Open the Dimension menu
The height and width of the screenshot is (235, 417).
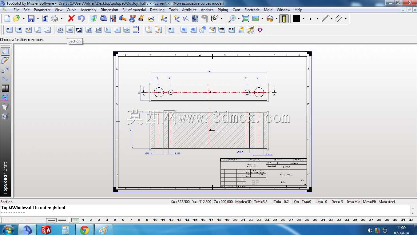point(109,10)
